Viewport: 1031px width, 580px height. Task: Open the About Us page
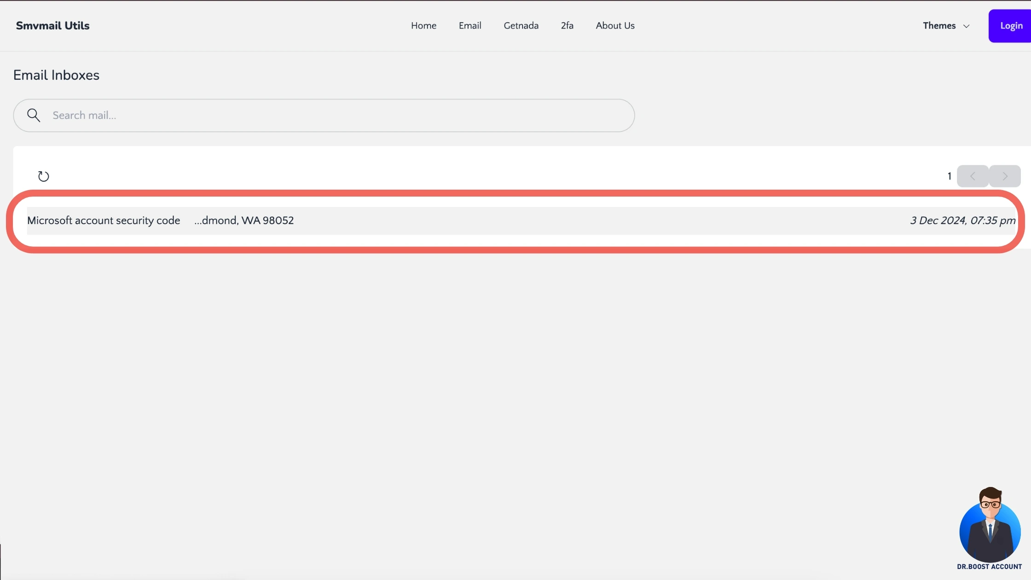[x=615, y=26]
